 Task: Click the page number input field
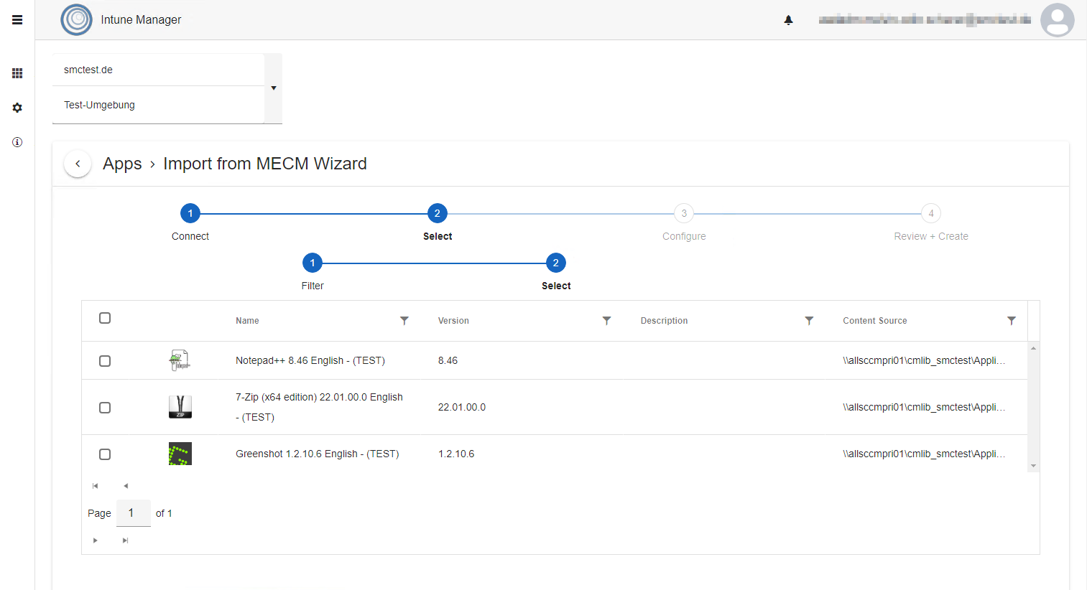tap(134, 512)
